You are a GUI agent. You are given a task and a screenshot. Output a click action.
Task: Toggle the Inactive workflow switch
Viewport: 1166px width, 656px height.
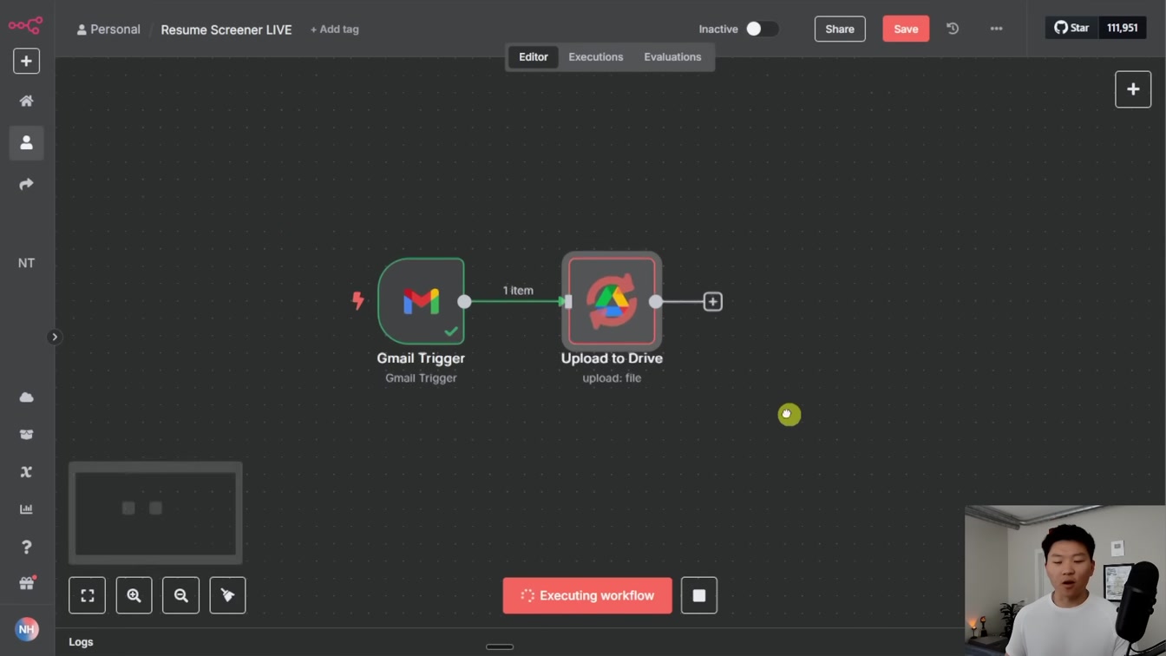[762, 29]
